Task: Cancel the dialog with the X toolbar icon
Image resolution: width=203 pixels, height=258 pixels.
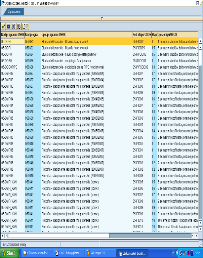Action: coord(8,26)
